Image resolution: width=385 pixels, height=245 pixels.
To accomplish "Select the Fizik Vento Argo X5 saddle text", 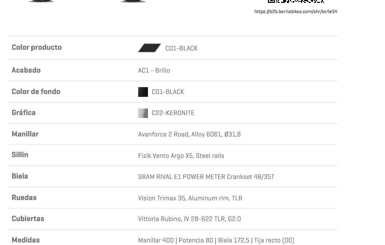I will (181, 156).
